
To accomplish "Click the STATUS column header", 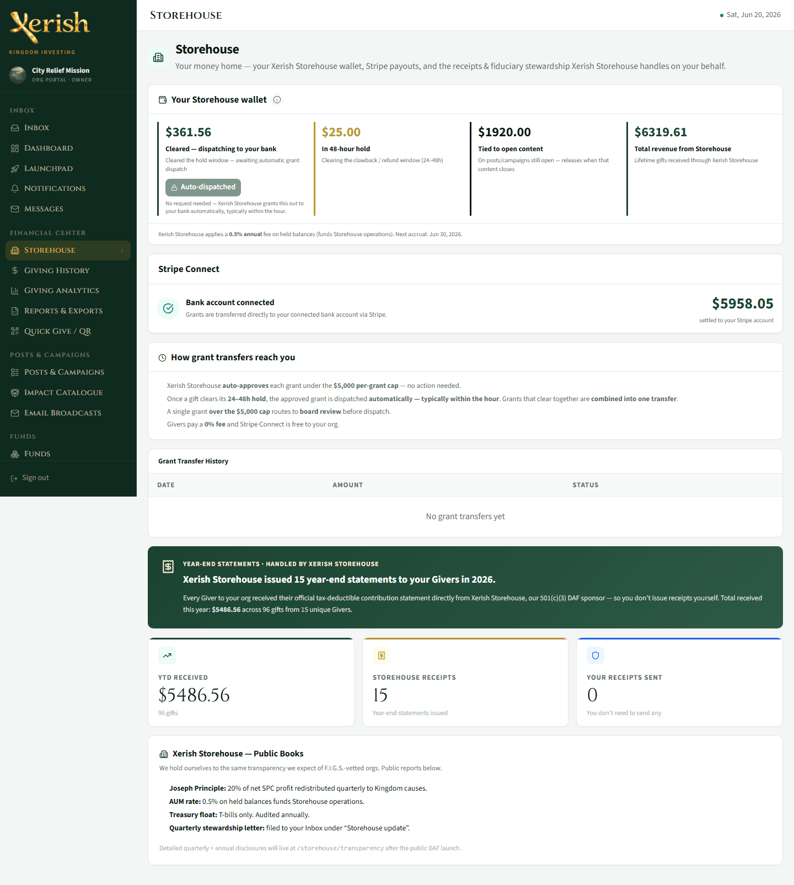I will 586,486.
